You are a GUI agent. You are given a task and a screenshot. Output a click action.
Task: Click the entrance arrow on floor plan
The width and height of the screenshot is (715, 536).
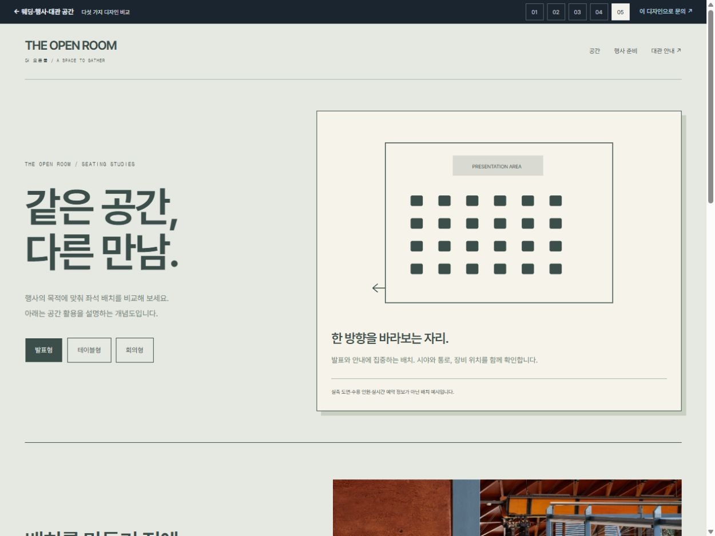coord(379,288)
